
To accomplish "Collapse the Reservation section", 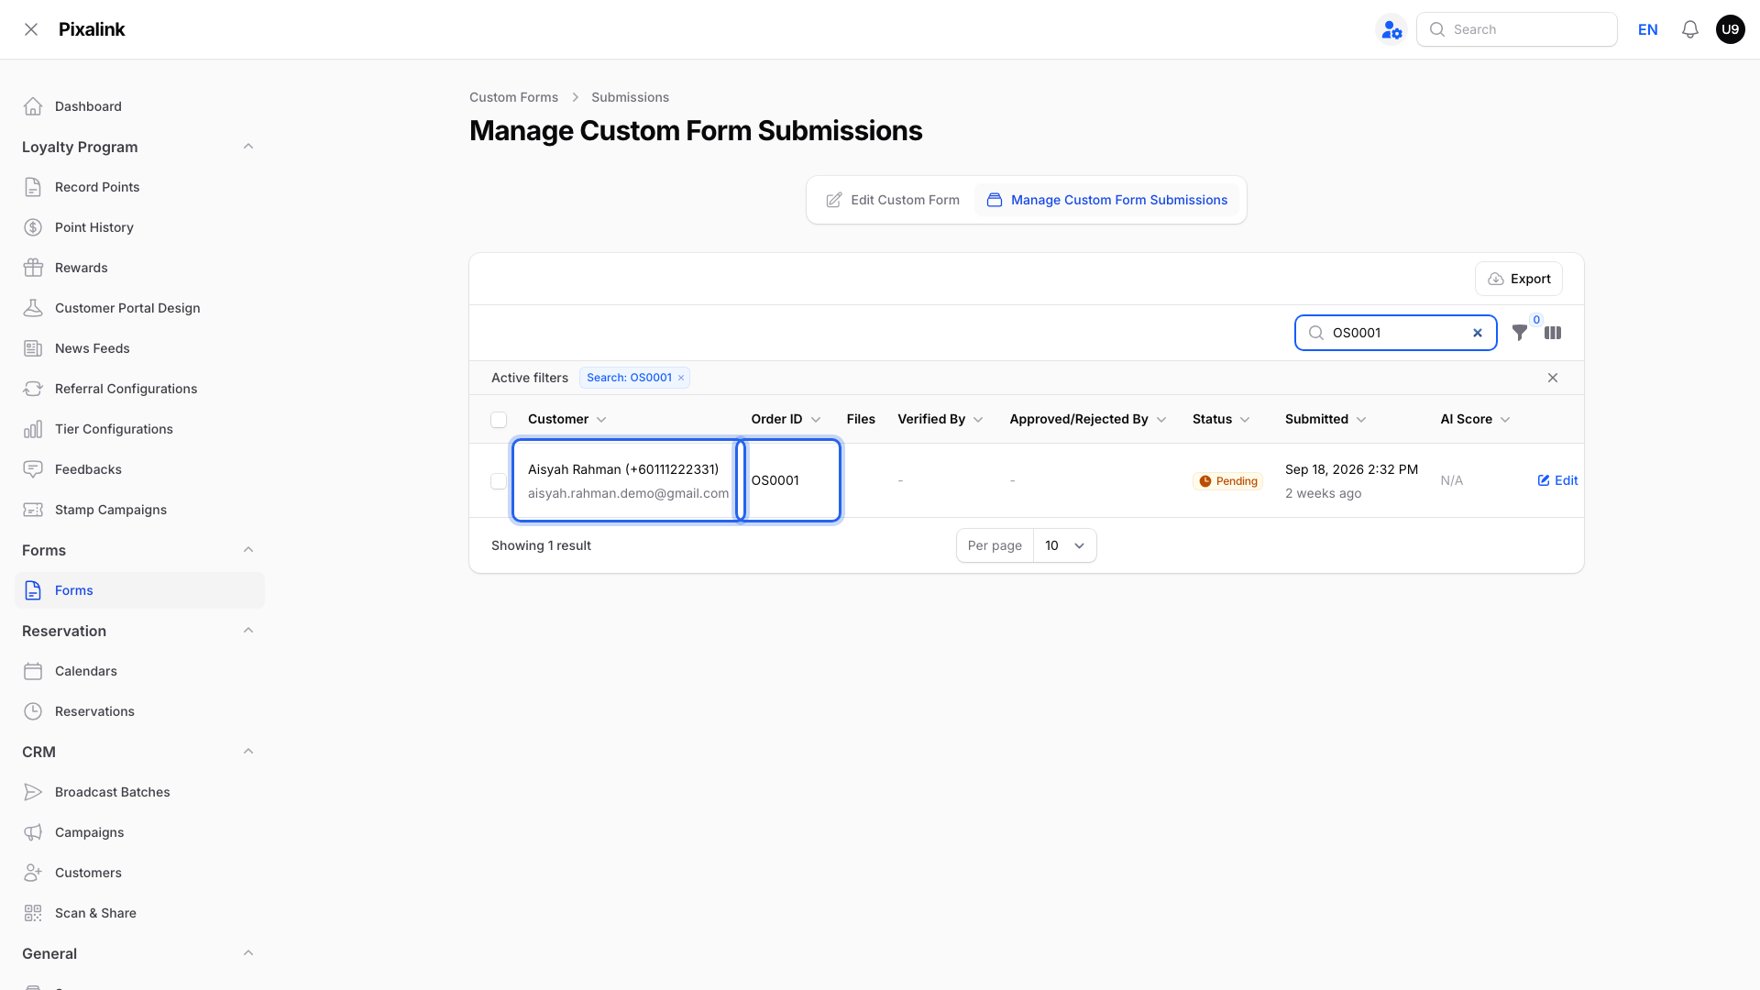I will point(248,631).
